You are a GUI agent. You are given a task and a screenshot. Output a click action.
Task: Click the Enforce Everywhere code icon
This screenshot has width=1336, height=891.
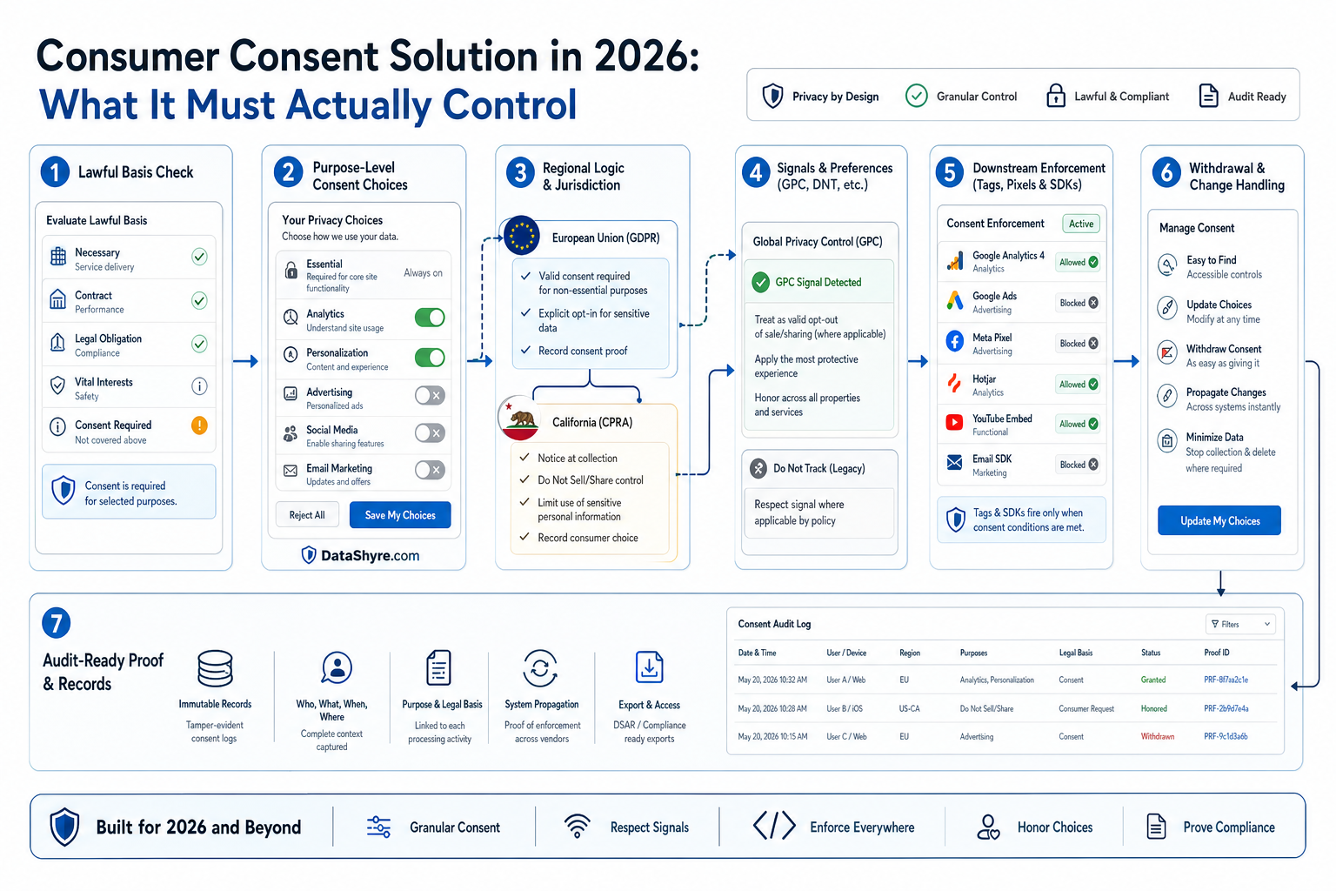click(x=774, y=825)
